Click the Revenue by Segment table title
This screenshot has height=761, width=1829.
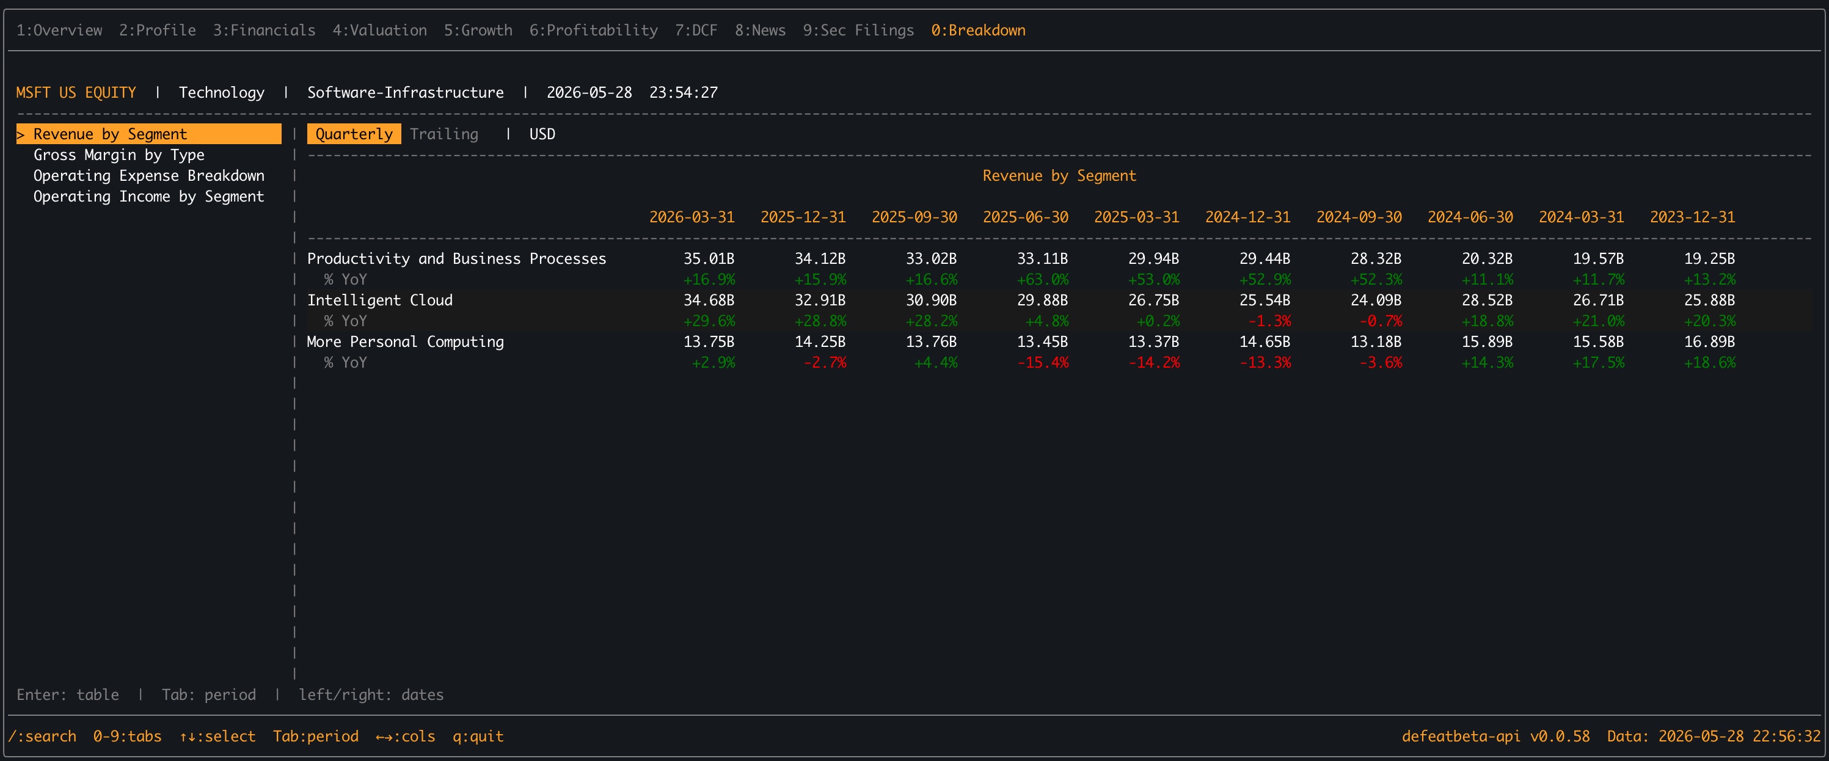coord(1059,176)
